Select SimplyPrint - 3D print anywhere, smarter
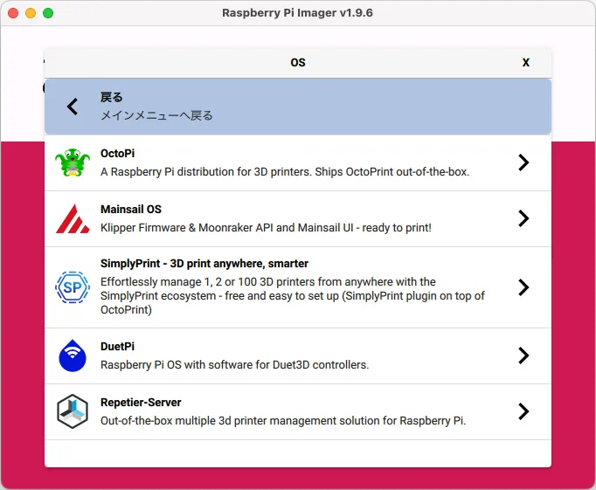596x490 pixels. pyautogui.click(x=204, y=264)
